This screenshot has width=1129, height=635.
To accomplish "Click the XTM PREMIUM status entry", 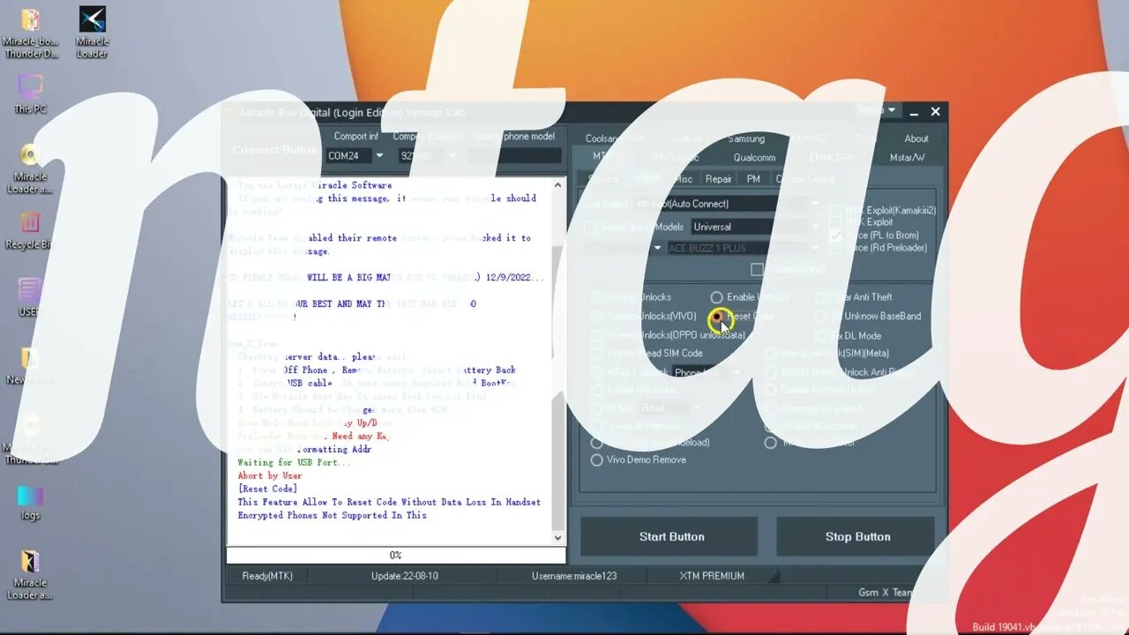I will point(712,576).
